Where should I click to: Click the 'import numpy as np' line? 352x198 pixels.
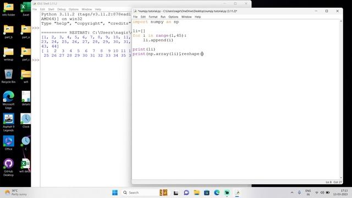pyautogui.click(x=156, y=22)
